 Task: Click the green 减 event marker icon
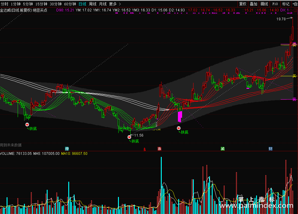pyautogui.click(x=223, y=149)
